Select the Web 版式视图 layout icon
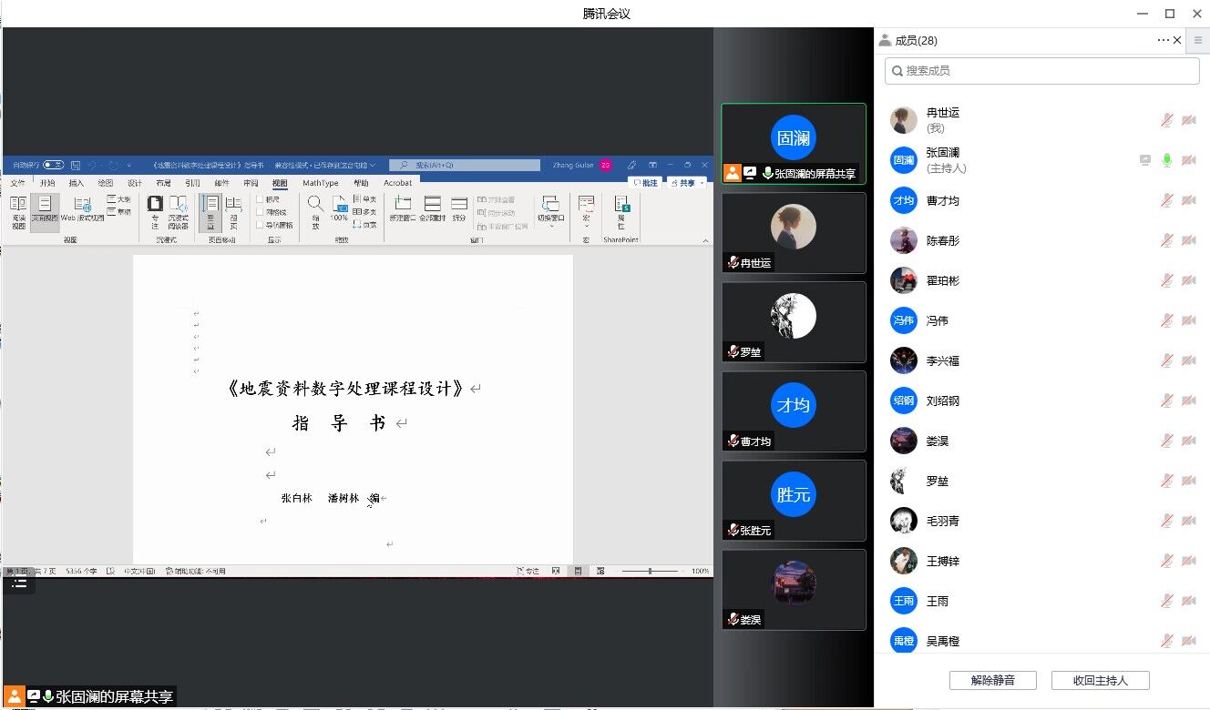The width and height of the screenshot is (1210, 710). coord(82,209)
